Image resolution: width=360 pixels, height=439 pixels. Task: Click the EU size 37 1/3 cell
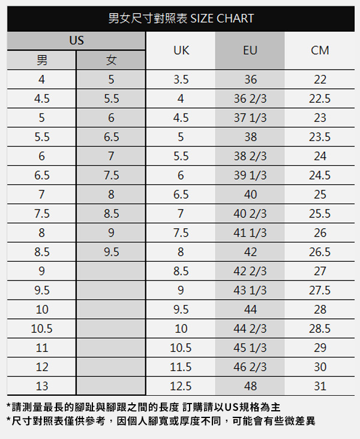coord(250,118)
